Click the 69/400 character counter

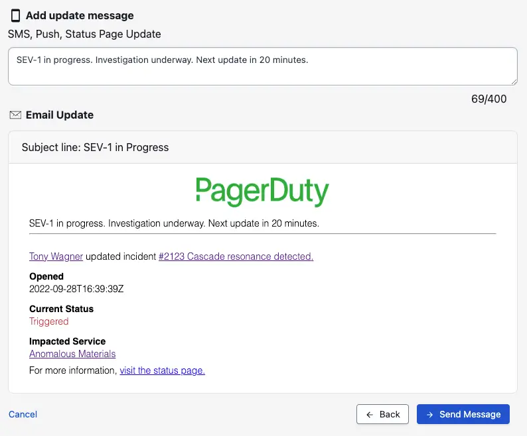pos(489,99)
